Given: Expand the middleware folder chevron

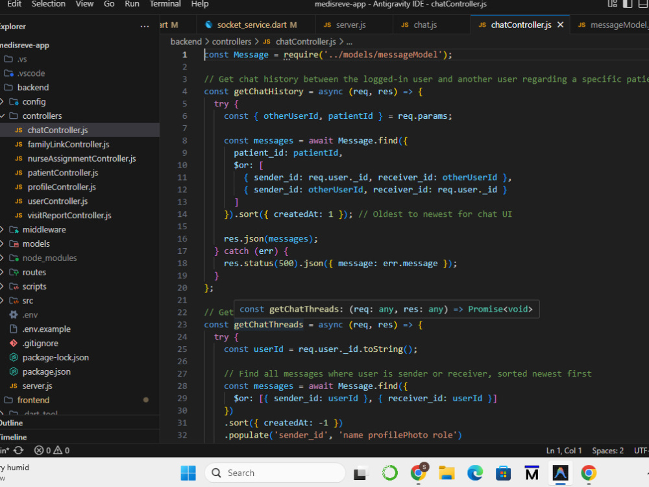Looking at the screenshot, I should (2, 229).
